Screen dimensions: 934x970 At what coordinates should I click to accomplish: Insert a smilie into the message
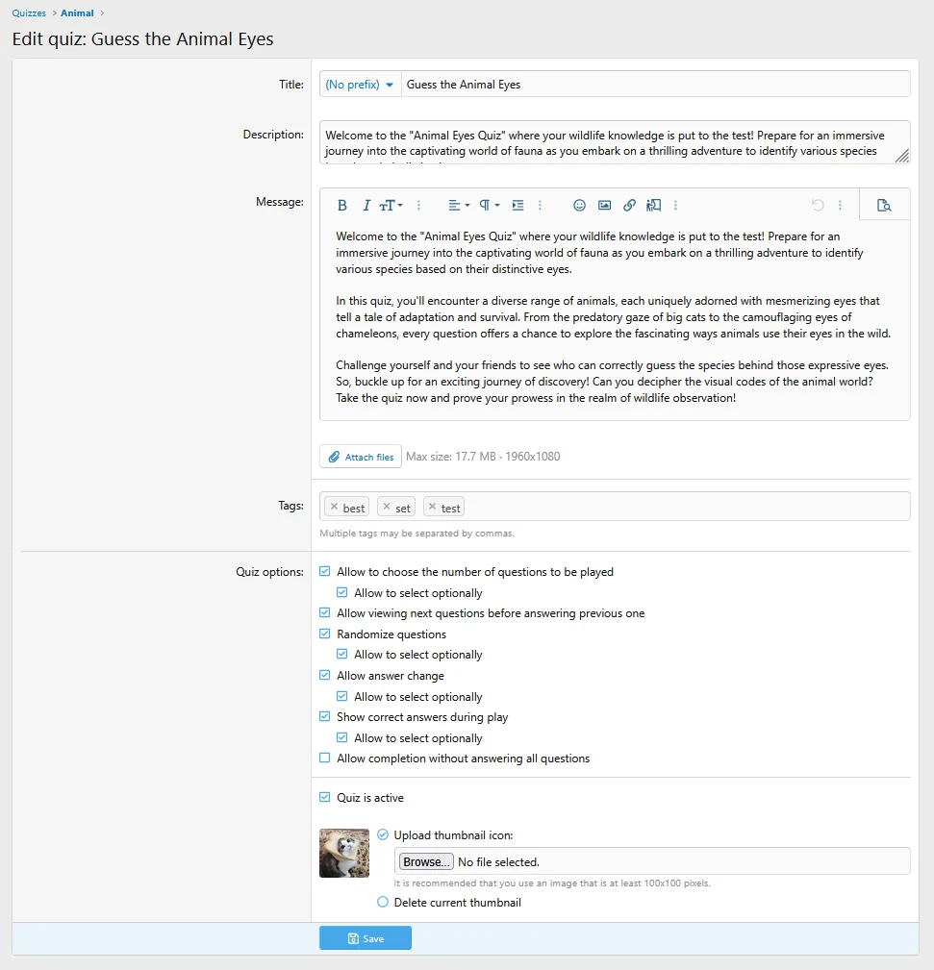pyautogui.click(x=579, y=205)
